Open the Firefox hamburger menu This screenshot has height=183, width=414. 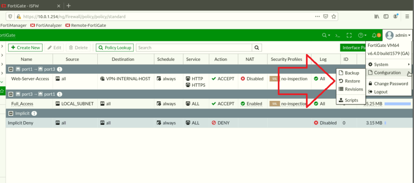pyautogui.click(x=408, y=17)
